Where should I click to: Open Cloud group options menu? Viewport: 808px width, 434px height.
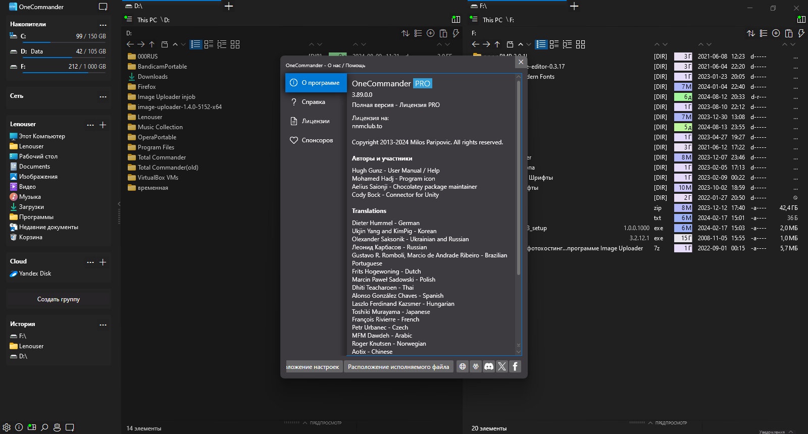point(90,262)
